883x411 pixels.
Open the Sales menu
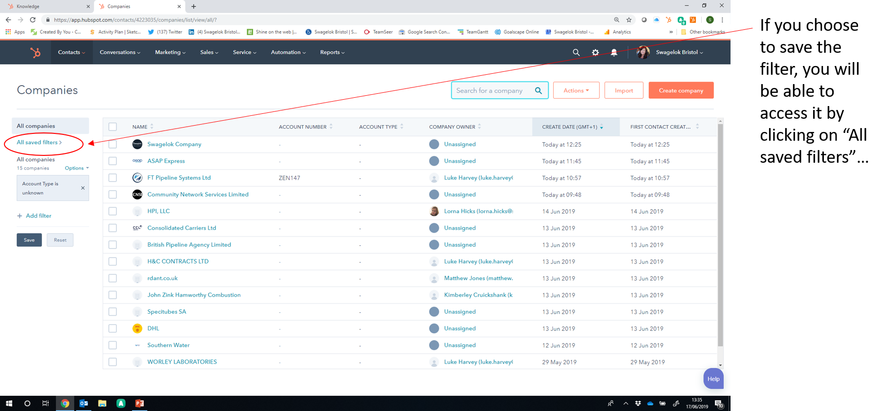pyautogui.click(x=209, y=52)
